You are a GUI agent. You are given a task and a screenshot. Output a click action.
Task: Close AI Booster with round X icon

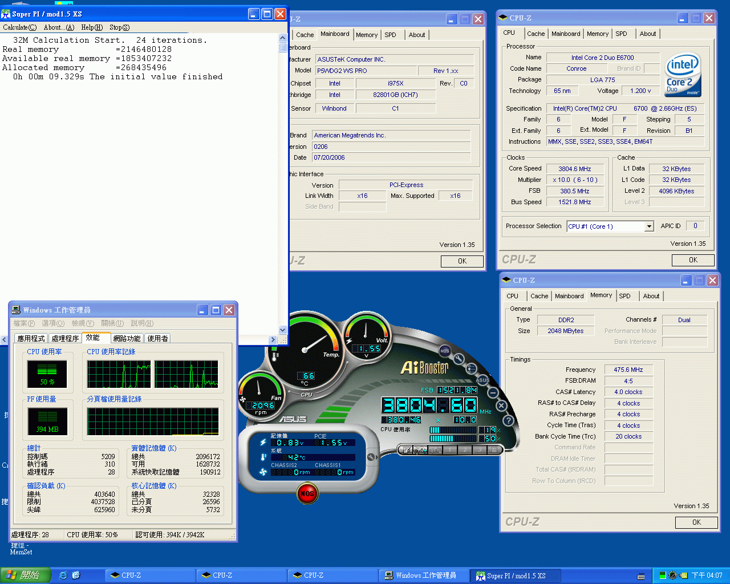click(x=501, y=406)
